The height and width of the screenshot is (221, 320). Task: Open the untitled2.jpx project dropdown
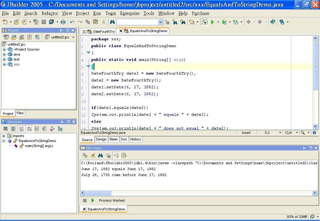73,37
